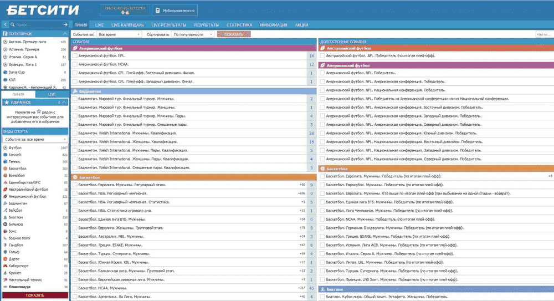Click the Мобильная версия button
The height and width of the screenshot is (301, 554).
pos(175,11)
